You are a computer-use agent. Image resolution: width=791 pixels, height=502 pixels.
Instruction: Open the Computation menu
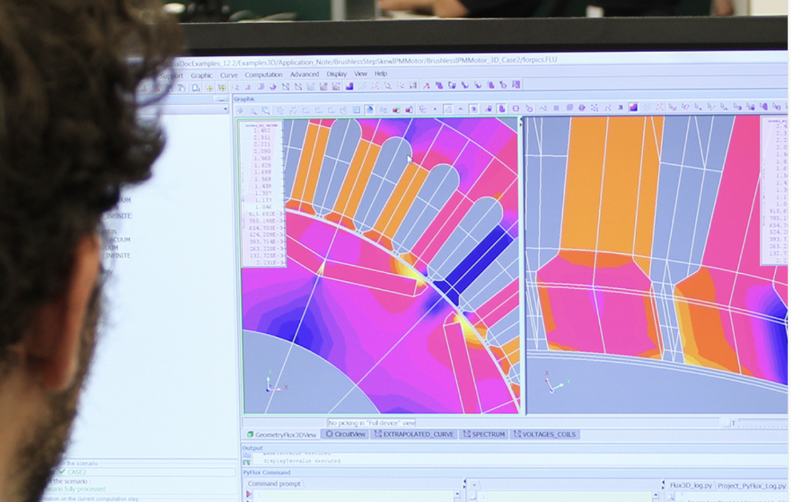tap(262, 75)
